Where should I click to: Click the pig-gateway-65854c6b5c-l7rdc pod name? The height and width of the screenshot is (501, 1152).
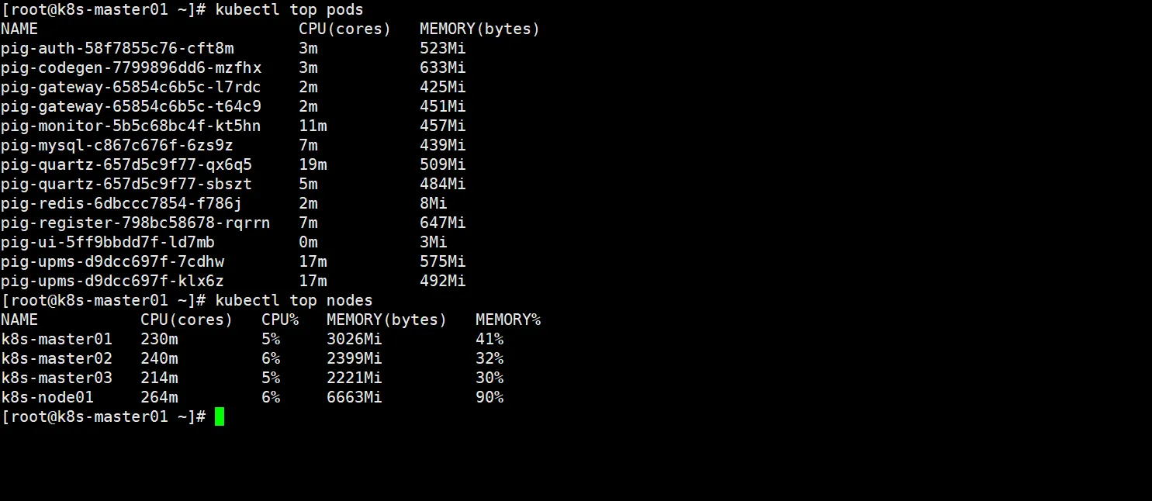pos(131,88)
